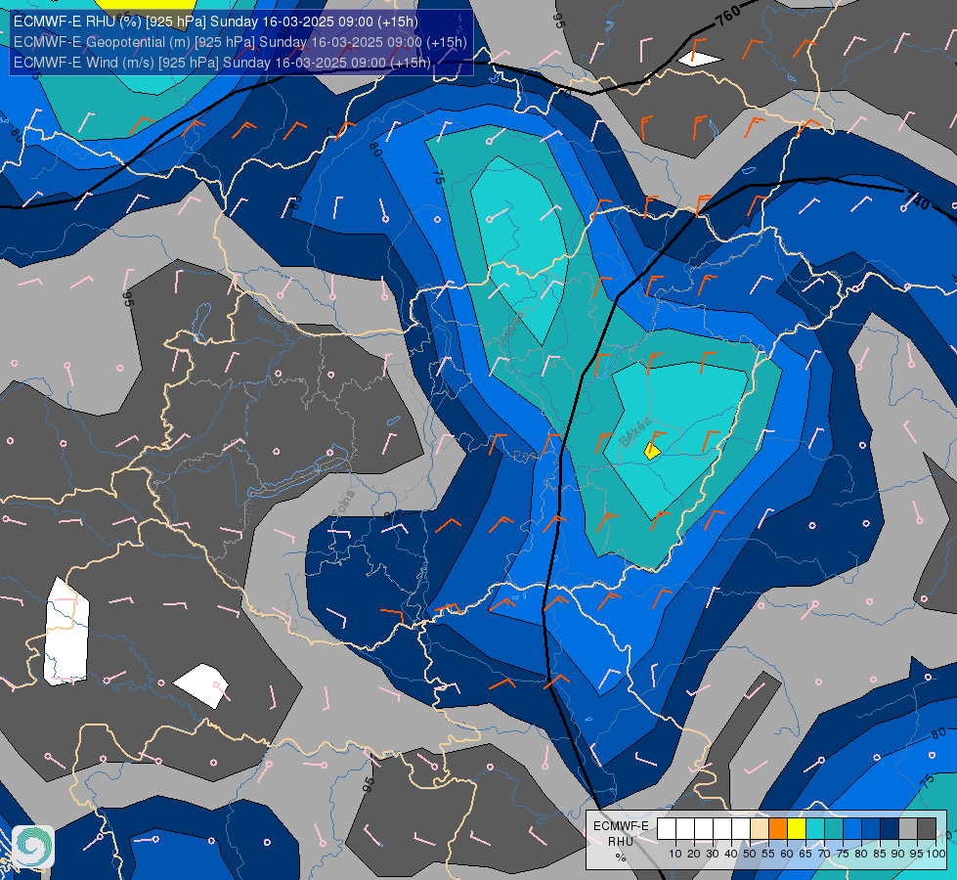Click the legend value label 65

pyautogui.click(x=805, y=854)
